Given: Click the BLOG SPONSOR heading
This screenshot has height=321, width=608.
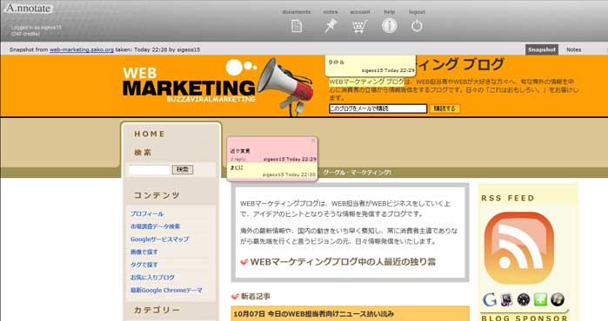Looking at the screenshot, I should coord(524,318).
